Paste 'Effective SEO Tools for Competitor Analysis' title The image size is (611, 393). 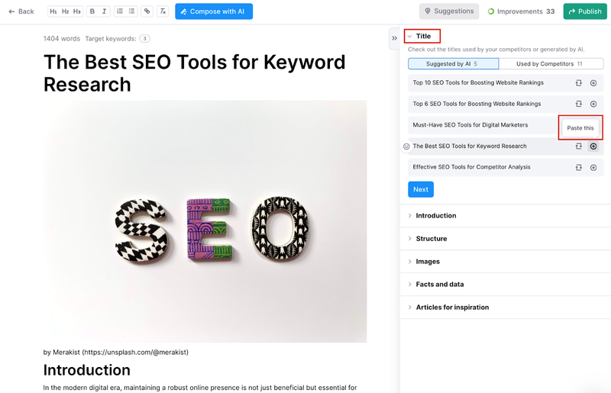(593, 167)
